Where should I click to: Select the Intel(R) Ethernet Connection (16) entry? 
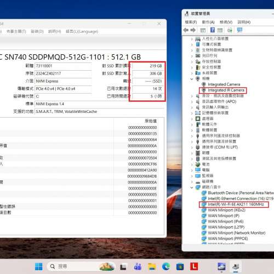(241, 198)
